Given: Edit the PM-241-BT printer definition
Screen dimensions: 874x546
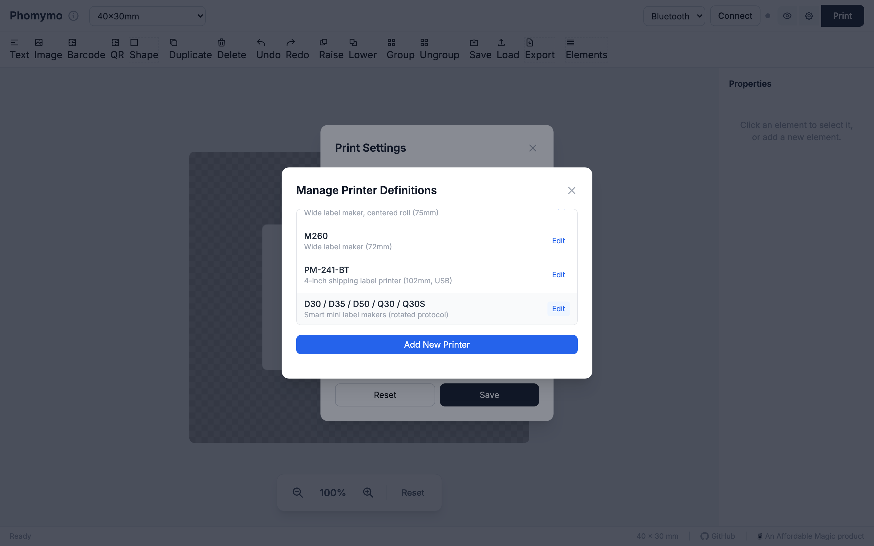Looking at the screenshot, I should point(558,275).
